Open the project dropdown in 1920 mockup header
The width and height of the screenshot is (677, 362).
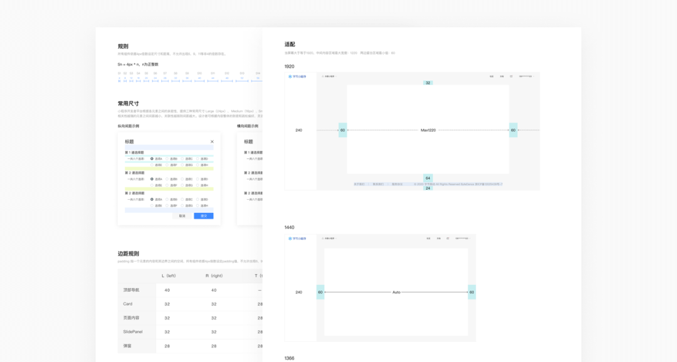point(330,76)
